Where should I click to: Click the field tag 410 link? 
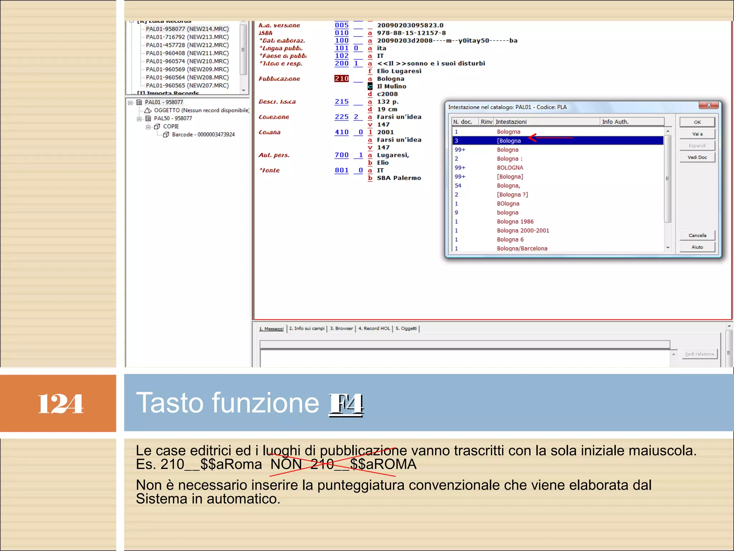pos(342,132)
